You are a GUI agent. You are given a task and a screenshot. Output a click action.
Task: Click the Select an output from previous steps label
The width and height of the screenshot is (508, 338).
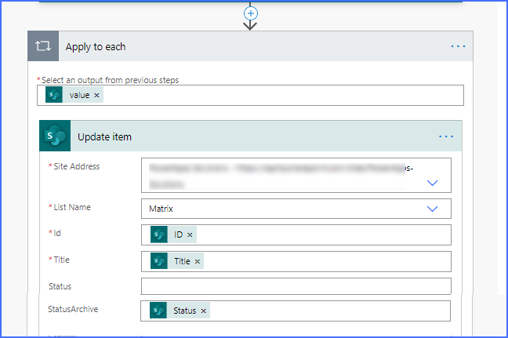(x=111, y=80)
